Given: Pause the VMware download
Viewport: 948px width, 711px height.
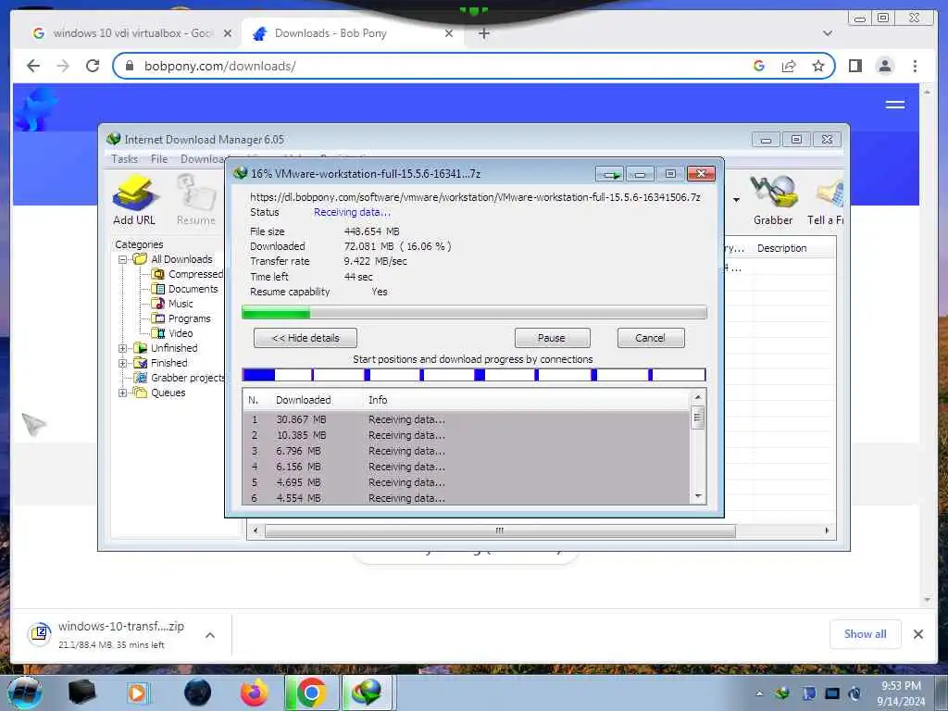Looking at the screenshot, I should tap(552, 338).
